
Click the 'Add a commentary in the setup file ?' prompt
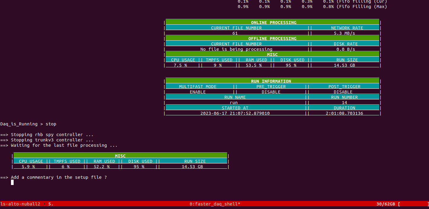(x=59, y=177)
